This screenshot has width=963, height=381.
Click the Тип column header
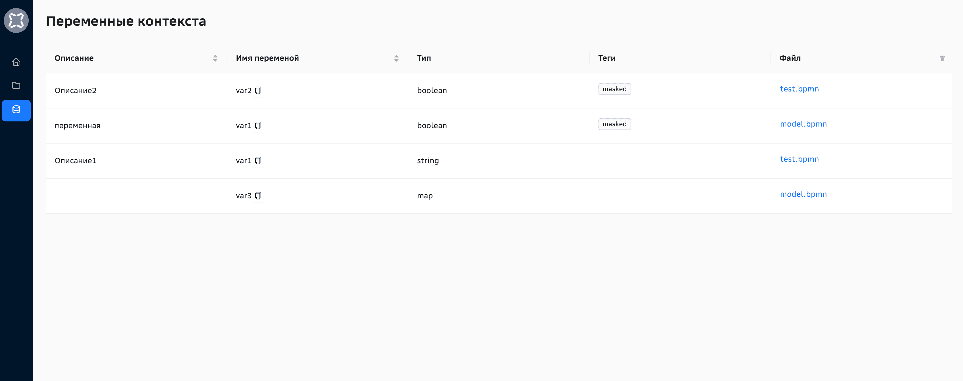pos(424,58)
